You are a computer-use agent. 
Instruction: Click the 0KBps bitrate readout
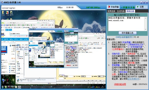pos(60,7)
